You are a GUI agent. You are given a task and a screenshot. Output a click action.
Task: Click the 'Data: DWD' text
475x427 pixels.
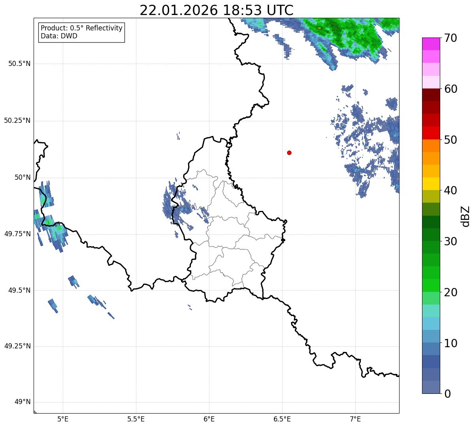point(59,36)
